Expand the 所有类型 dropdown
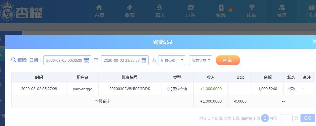The width and height of the screenshot is (316, 126). 171,60
